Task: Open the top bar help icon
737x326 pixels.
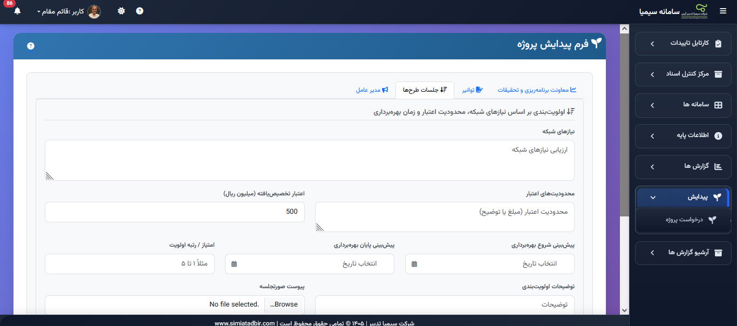Action: [x=140, y=11]
